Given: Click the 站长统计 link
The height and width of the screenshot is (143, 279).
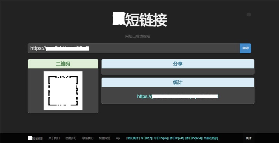Looking at the screenshot, I should 133,138.
